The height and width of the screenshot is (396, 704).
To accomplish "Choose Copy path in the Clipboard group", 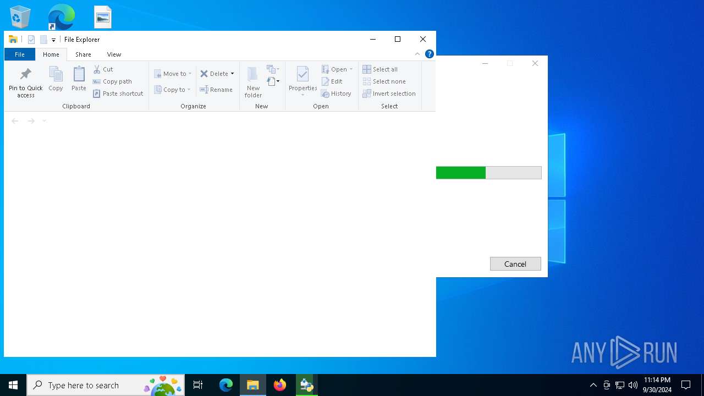I will click(x=112, y=81).
